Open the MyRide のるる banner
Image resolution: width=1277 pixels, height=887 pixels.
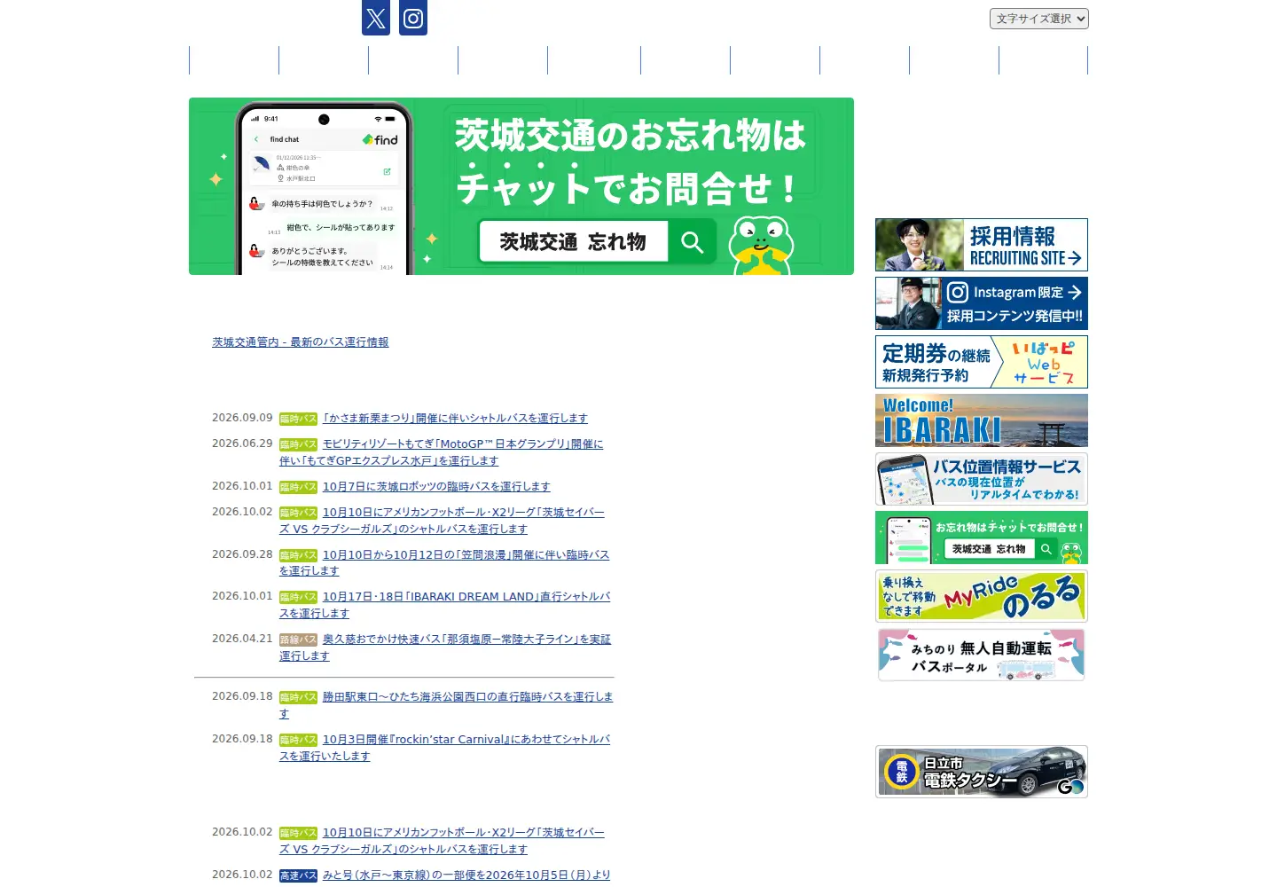982,596
